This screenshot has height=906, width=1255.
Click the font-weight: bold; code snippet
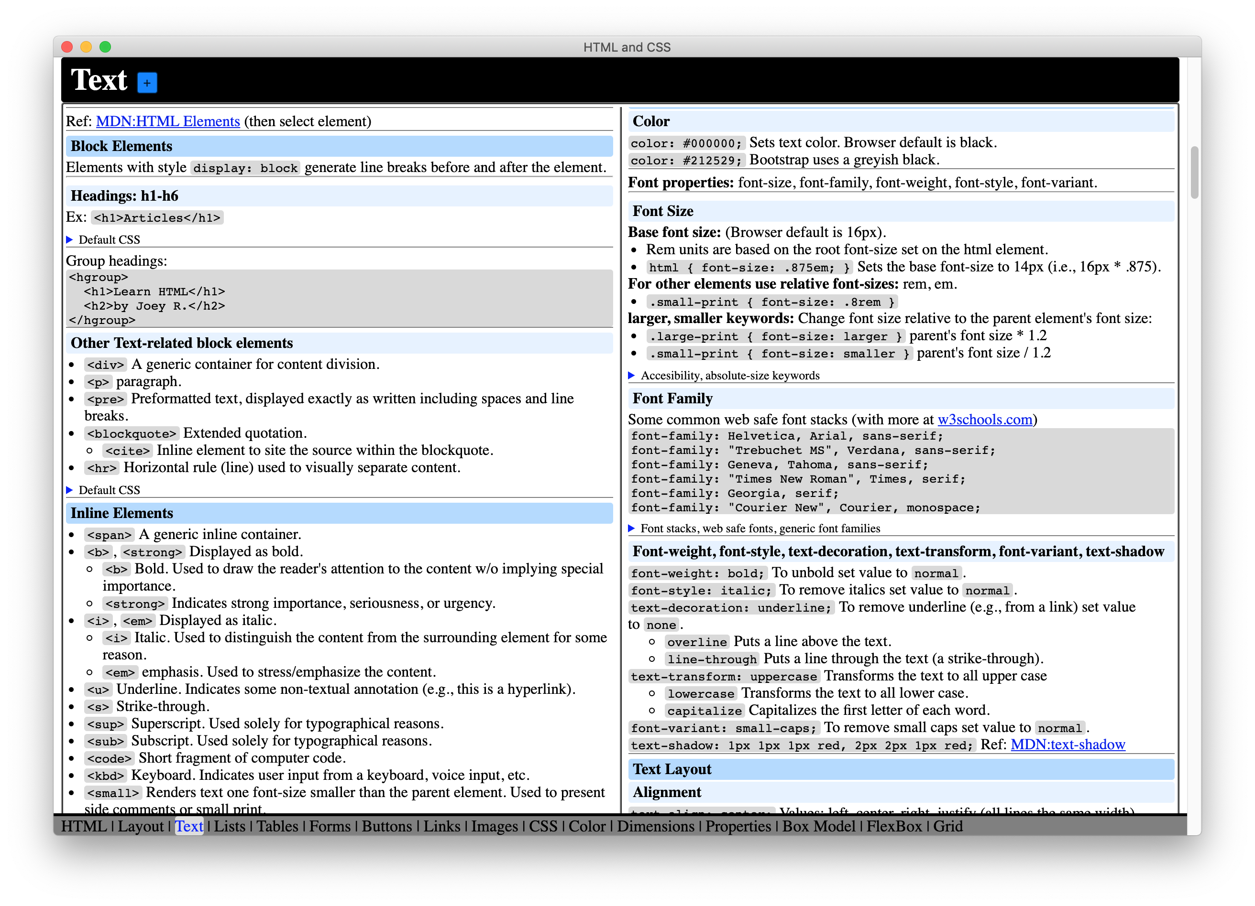(x=698, y=574)
